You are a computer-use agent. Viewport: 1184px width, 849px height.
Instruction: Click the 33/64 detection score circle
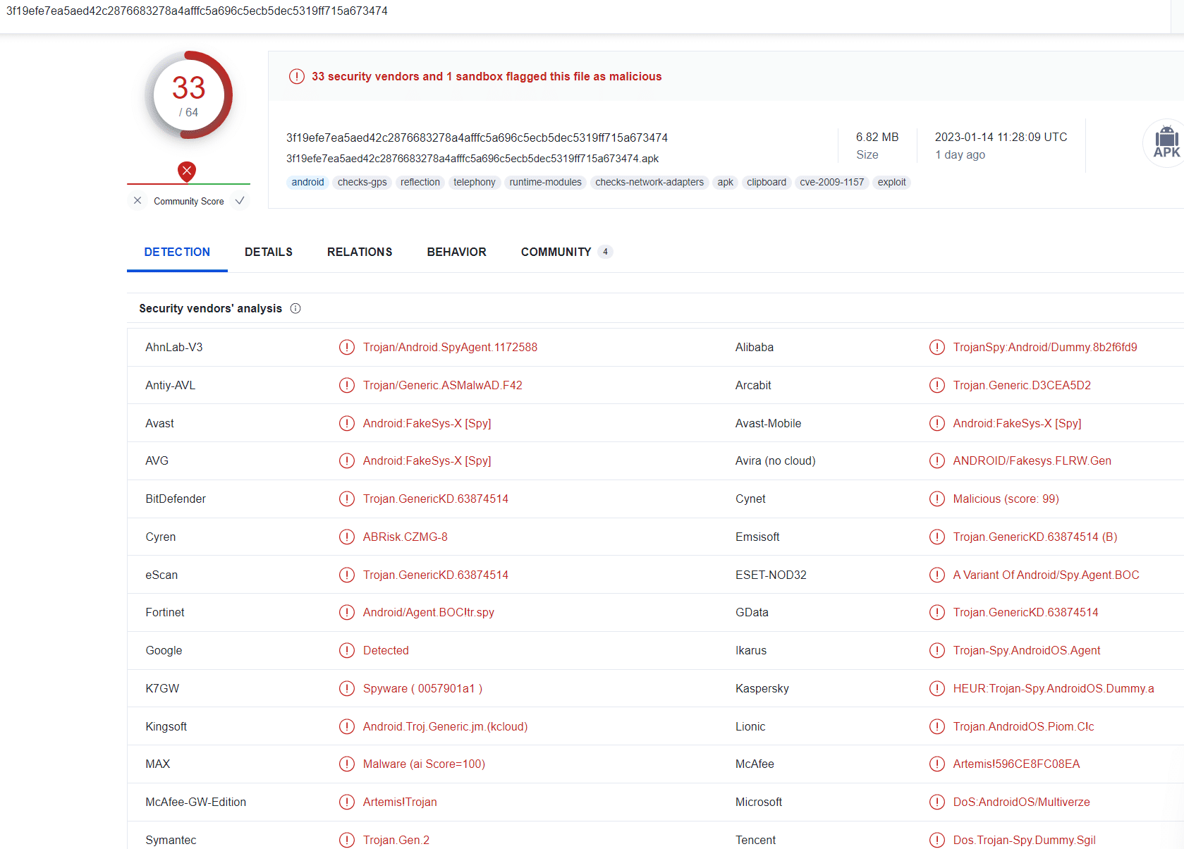pos(189,95)
